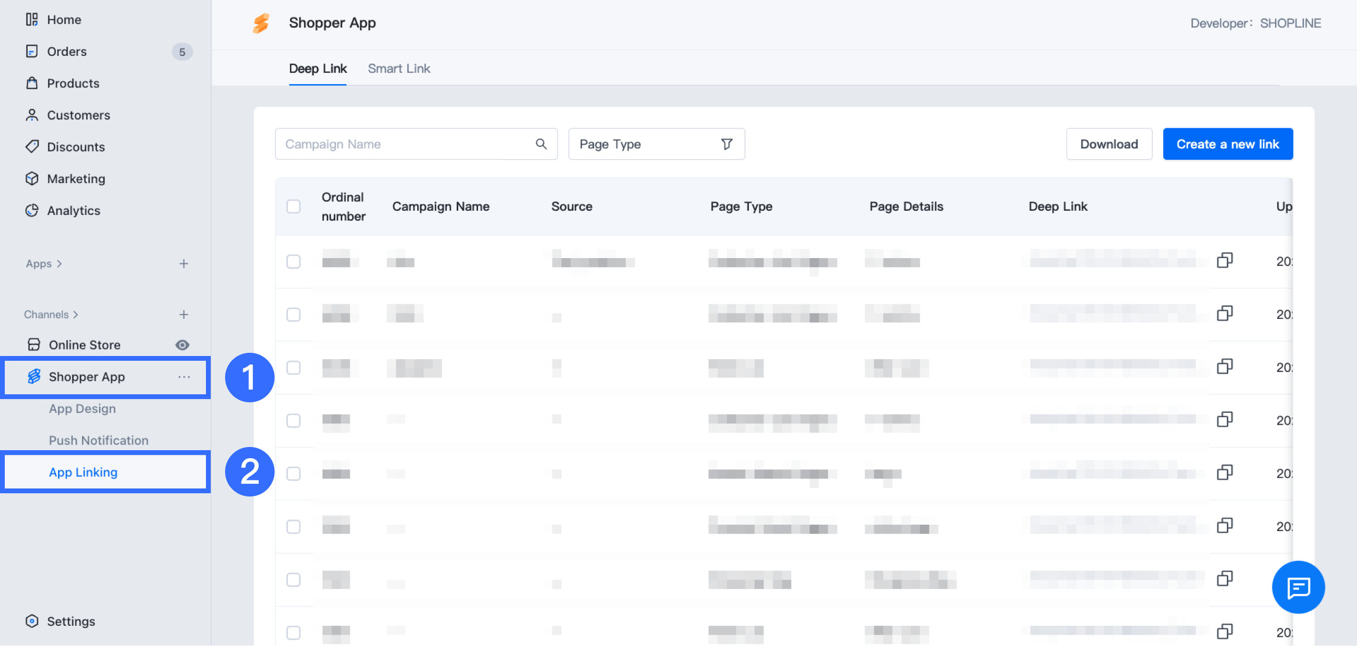Open Settings via gear icon
The height and width of the screenshot is (646, 1357).
(x=32, y=621)
